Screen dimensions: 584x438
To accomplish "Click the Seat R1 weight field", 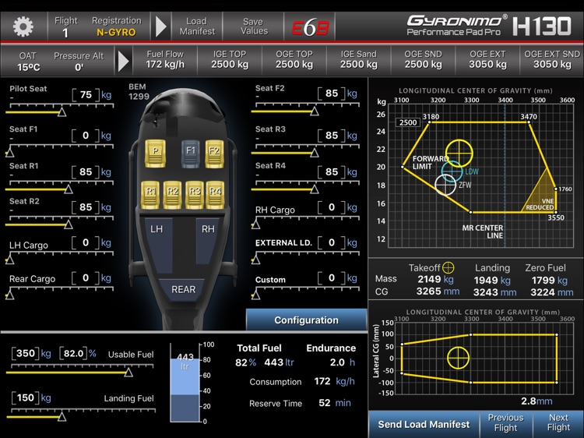I will tap(86, 171).
